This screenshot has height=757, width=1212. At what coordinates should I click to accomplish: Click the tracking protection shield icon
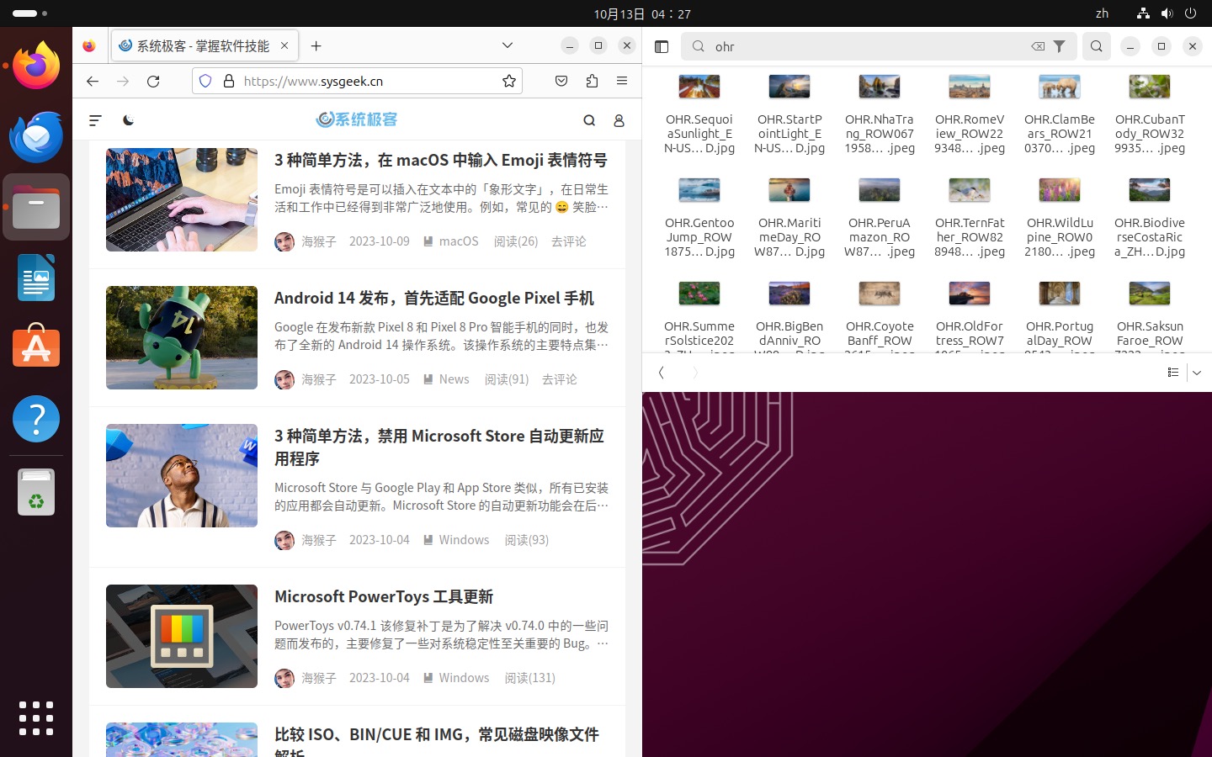(x=205, y=81)
